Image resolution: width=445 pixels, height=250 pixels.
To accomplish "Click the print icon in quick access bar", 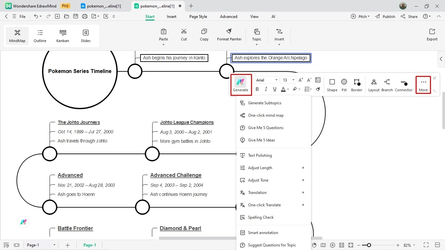I will point(85,16).
